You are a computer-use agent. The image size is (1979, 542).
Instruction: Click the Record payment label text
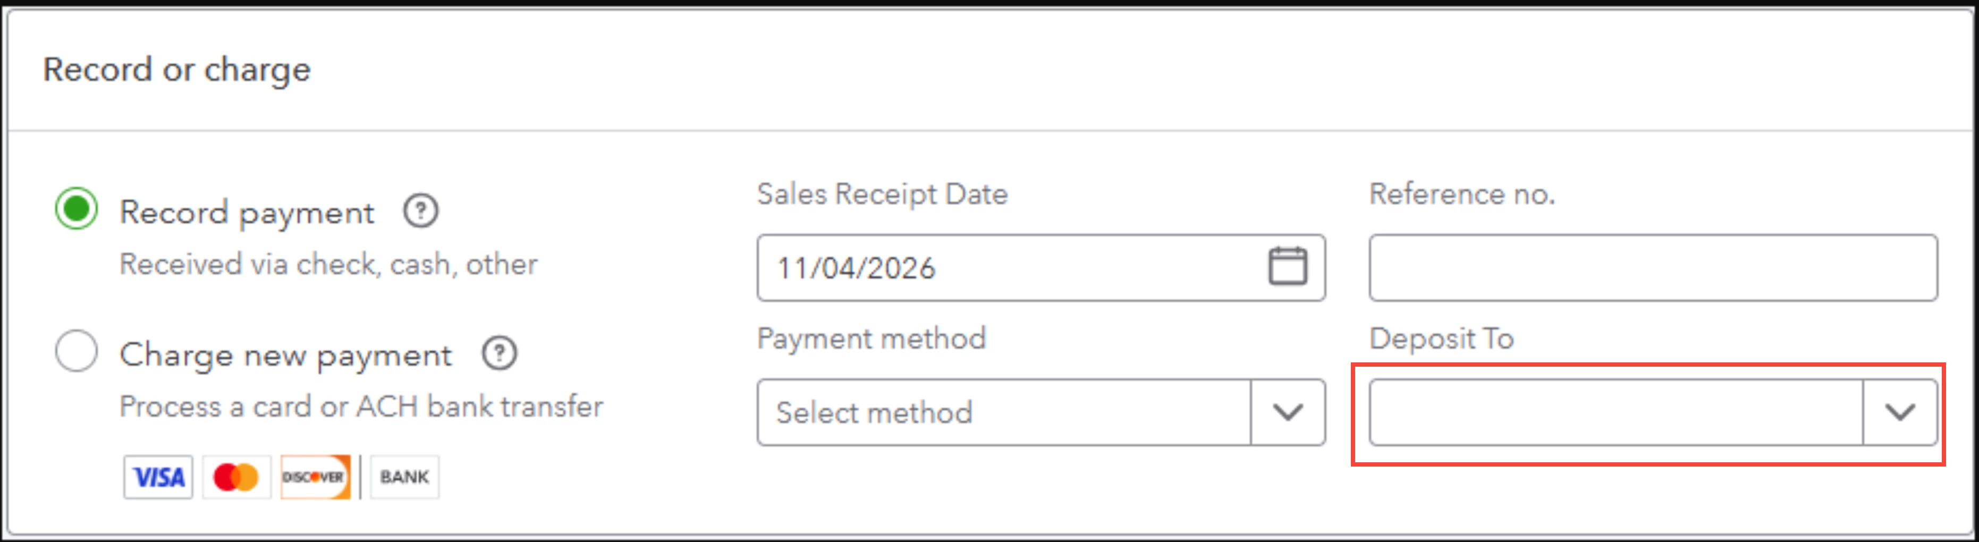click(248, 213)
